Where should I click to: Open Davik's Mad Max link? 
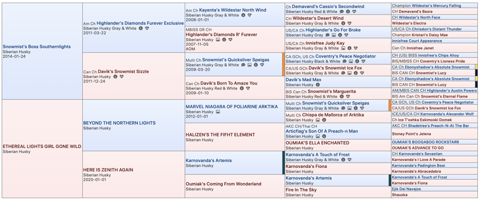[x=303, y=79]
